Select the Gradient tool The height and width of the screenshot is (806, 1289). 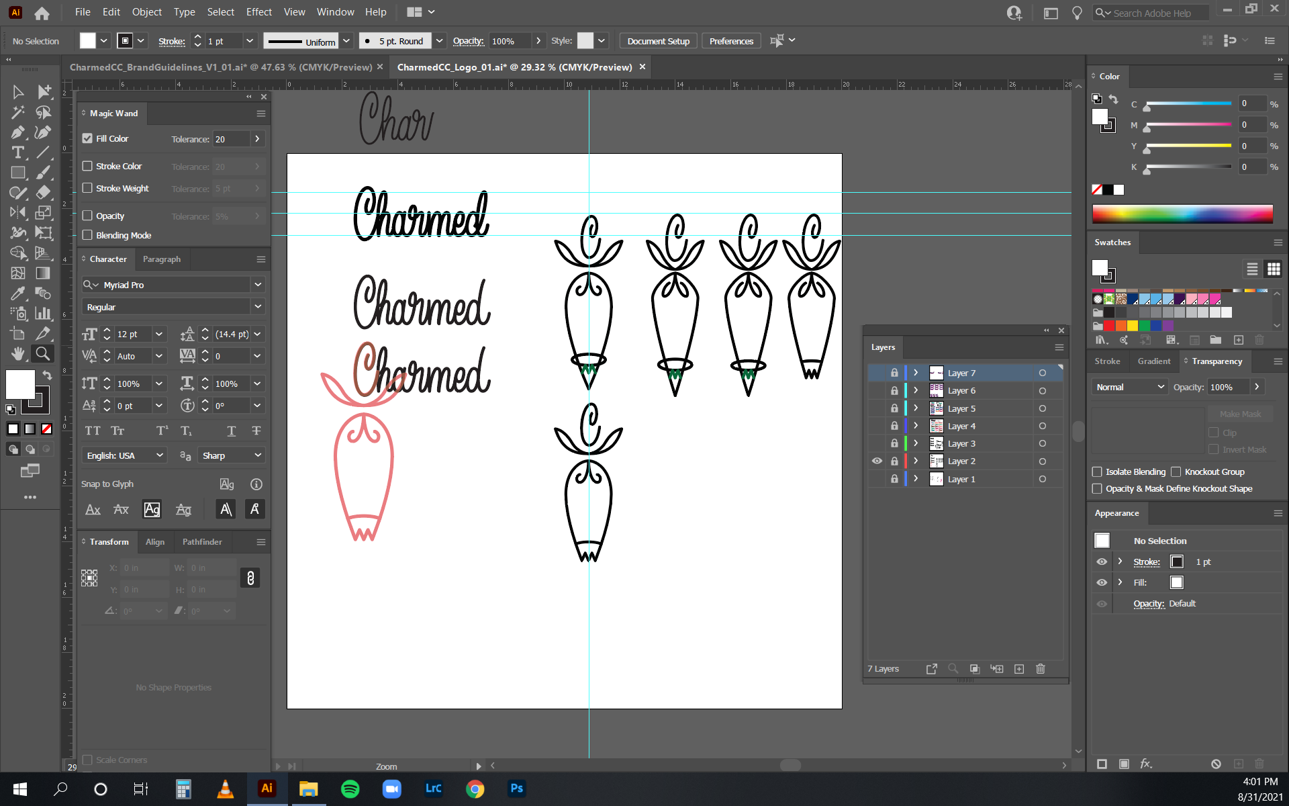(x=44, y=273)
